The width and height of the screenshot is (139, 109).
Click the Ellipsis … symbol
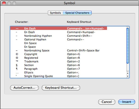(x=17, y=73)
